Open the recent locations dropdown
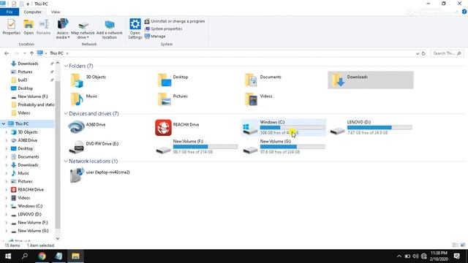468x263 pixels. (x=24, y=53)
